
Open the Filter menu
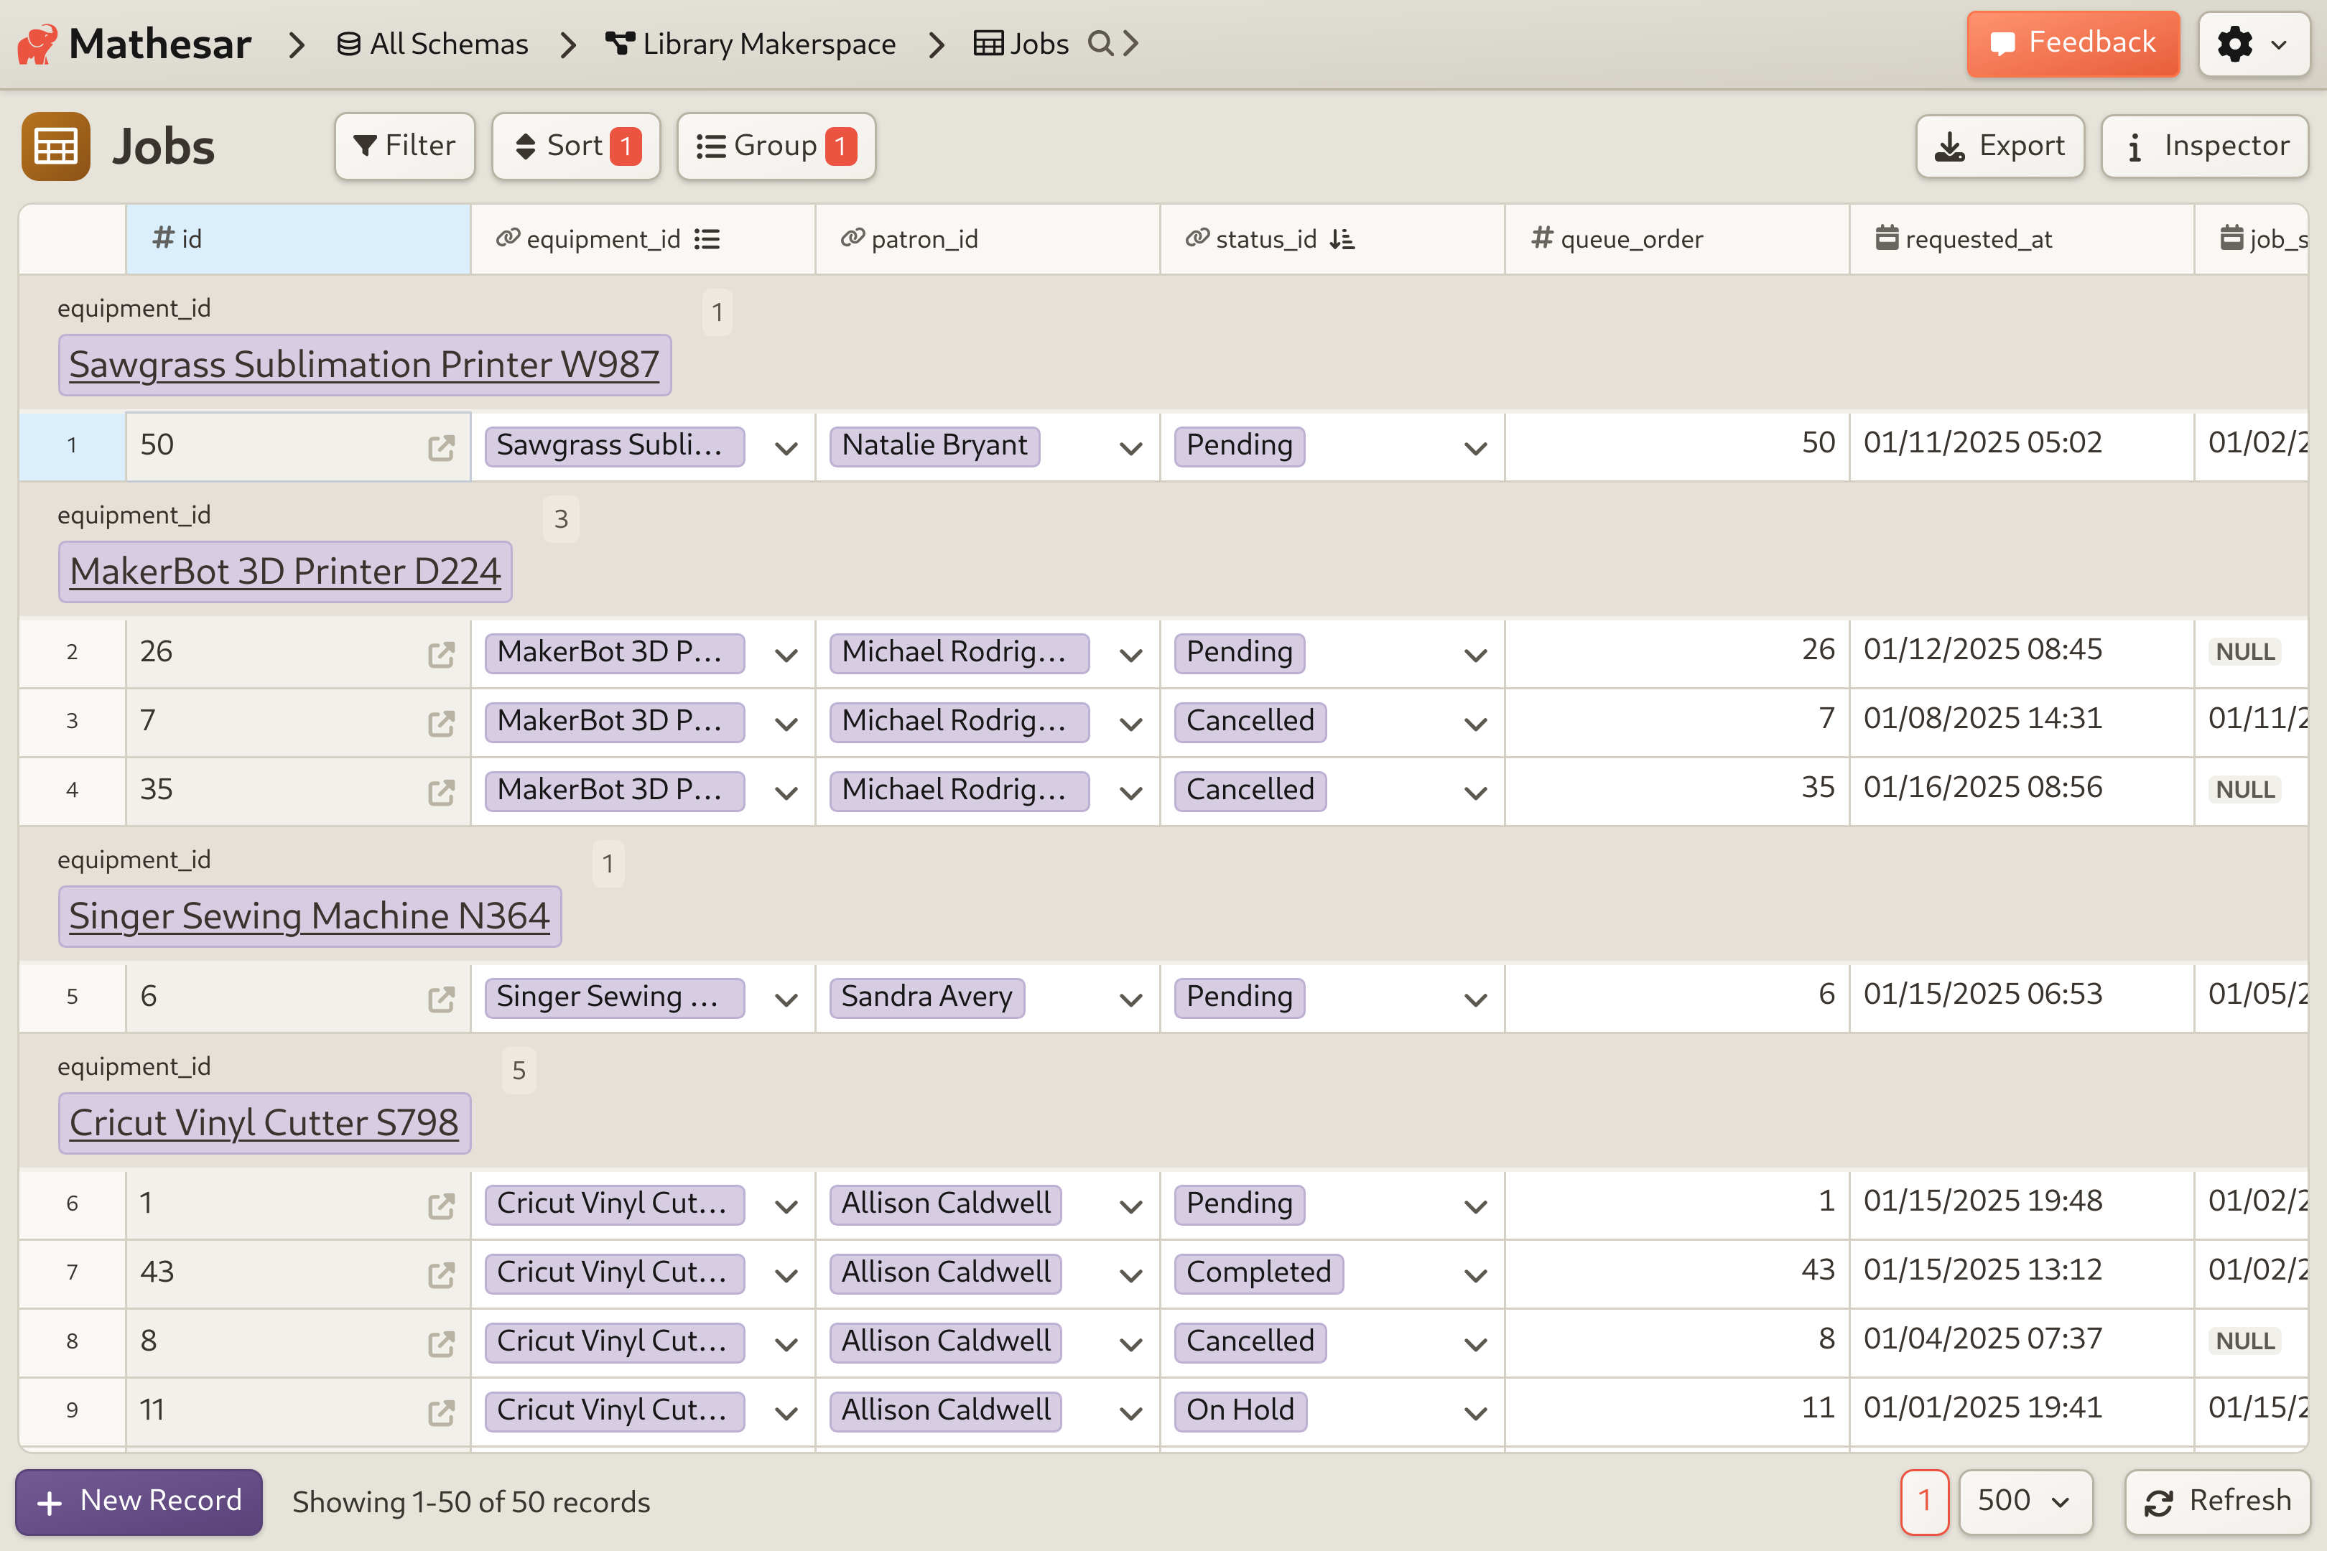click(404, 146)
